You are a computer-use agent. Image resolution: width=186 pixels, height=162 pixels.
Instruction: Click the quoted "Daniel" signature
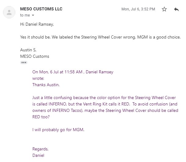pyautogui.click(x=38, y=155)
